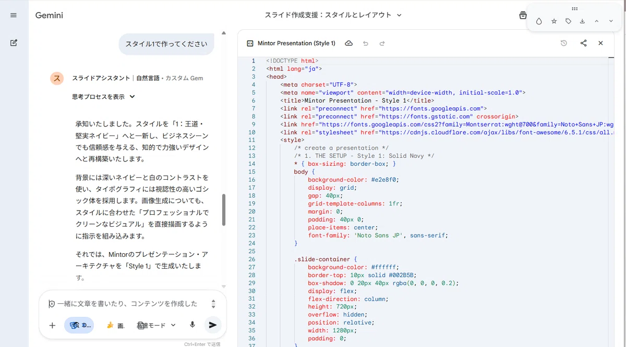626x347 pixels.
Task: Click the title tag line in code
Action: pos(357,101)
